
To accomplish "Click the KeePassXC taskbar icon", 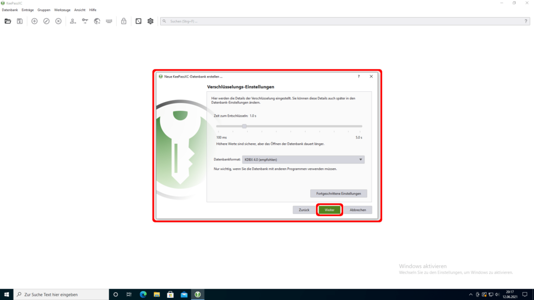I will coord(198,295).
